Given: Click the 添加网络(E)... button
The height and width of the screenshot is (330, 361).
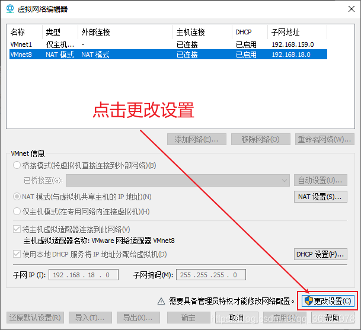Looking at the screenshot, I should pyautogui.click(x=197, y=139).
